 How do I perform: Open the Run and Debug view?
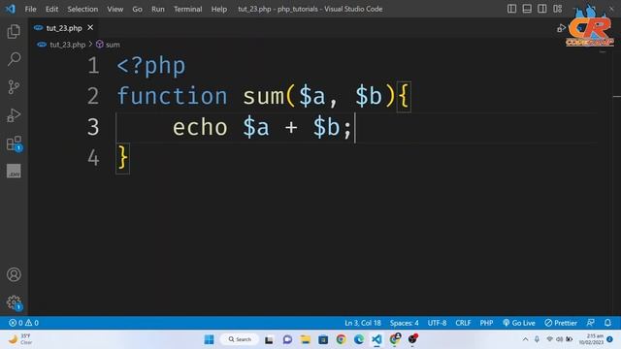[14, 115]
